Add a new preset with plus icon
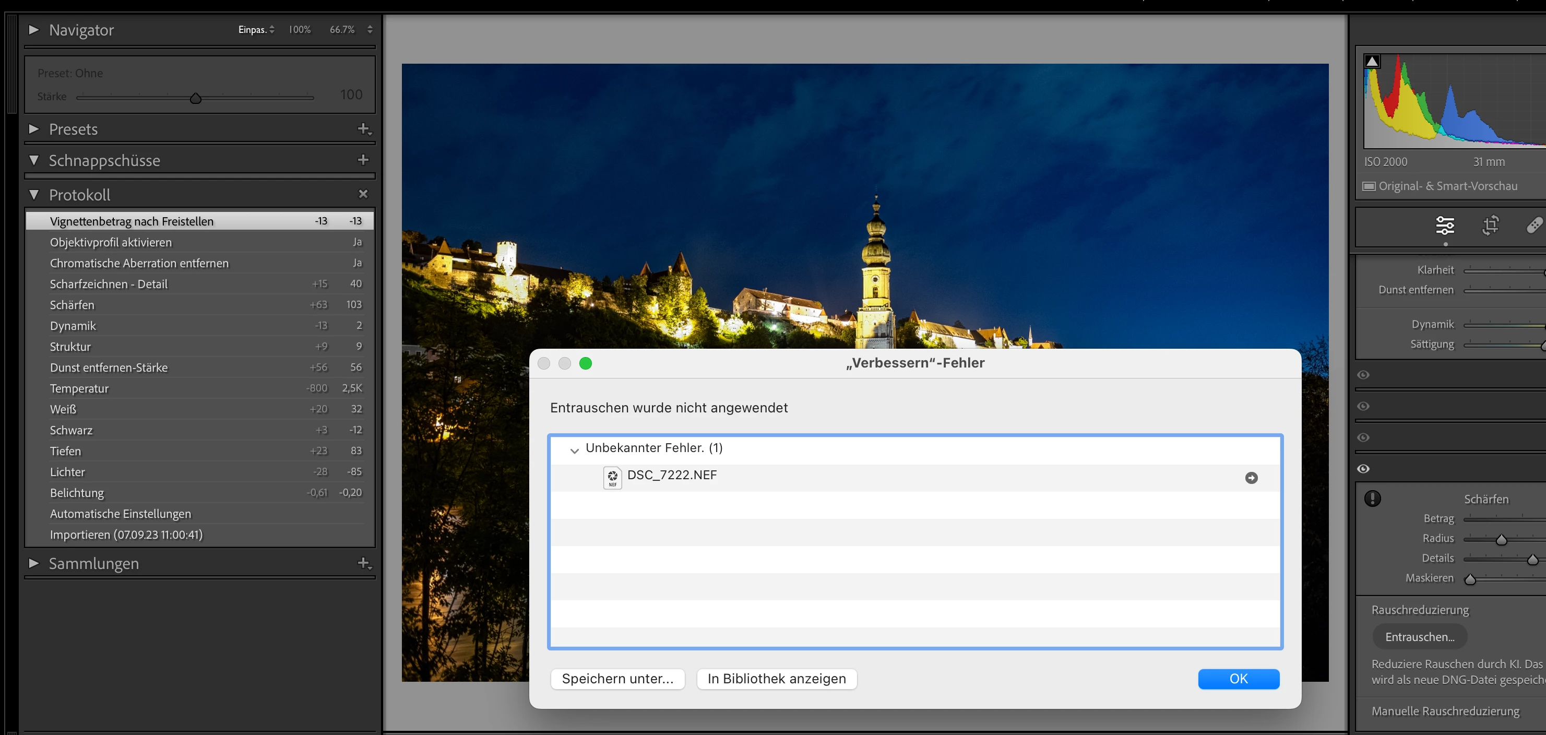 click(364, 128)
